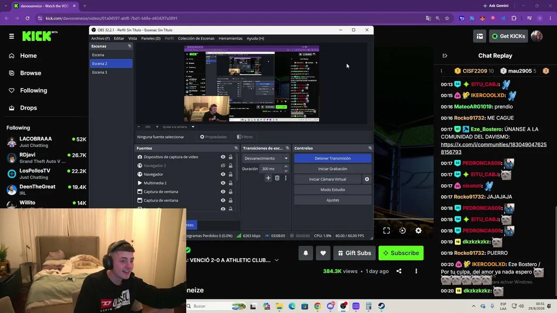Show the hidden Navegador 2 source
Image resolution: width=557 pixels, height=313 pixels.
click(x=223, y=166)
